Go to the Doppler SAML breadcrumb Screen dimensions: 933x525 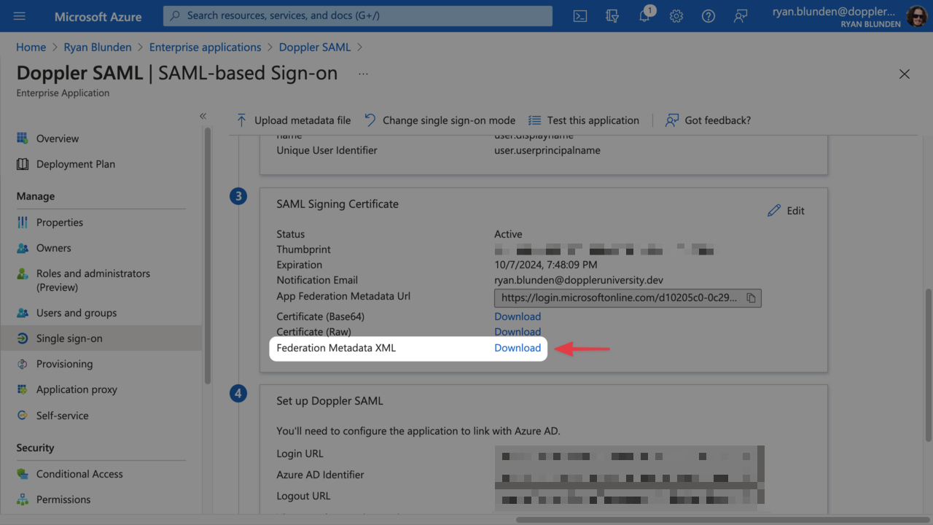[315, 47]
